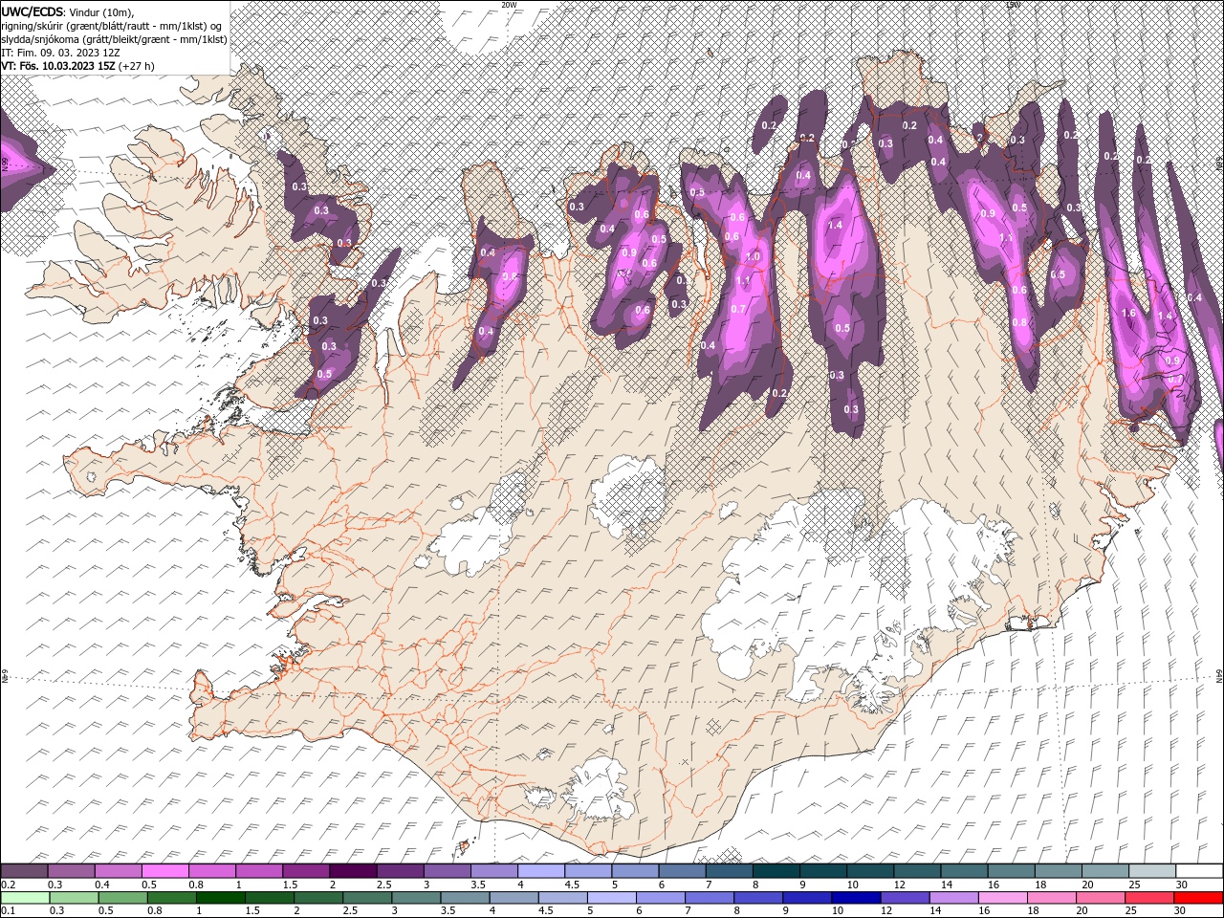The width and height of the screenshot is (1224, 918).
Task: Choose the bright red rain swatch at 30
Action: coord(1197,898)
